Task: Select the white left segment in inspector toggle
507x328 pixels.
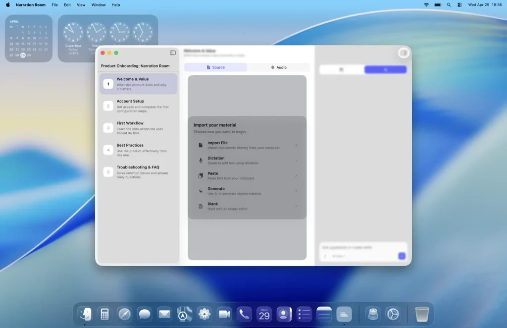Action: [342, 69]
